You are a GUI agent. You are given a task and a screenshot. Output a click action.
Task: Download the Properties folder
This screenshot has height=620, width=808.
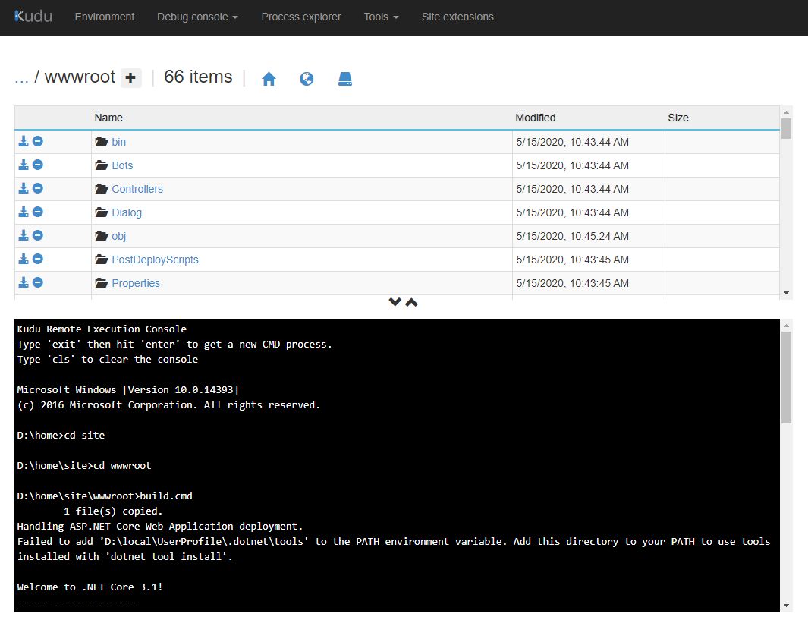[x=24, y=282]
